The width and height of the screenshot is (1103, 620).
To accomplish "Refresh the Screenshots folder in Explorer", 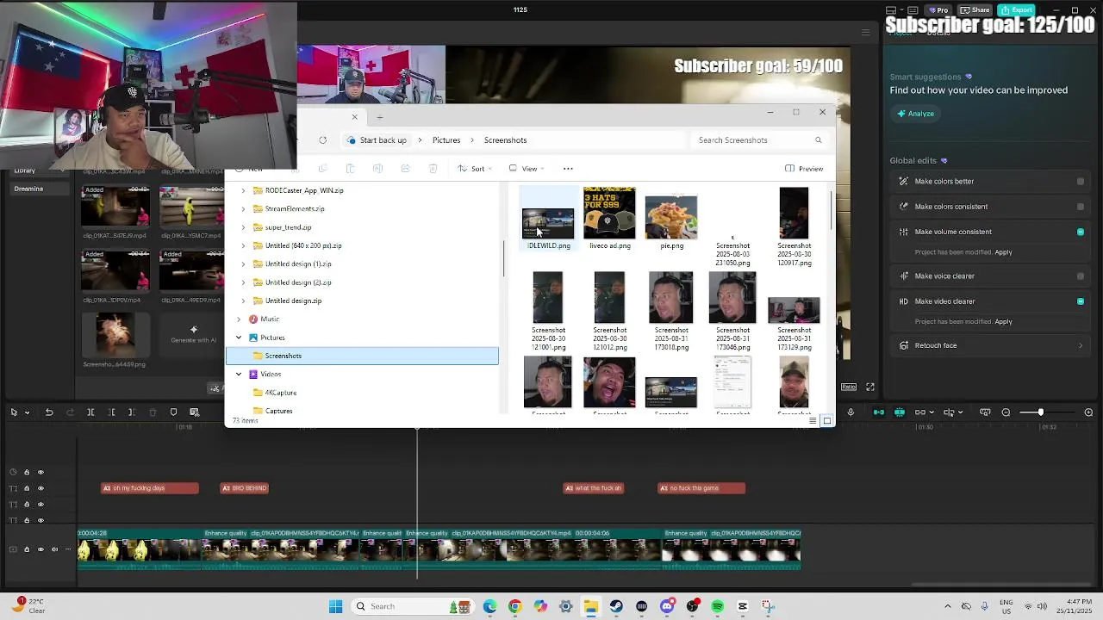I will click(322, 140).
